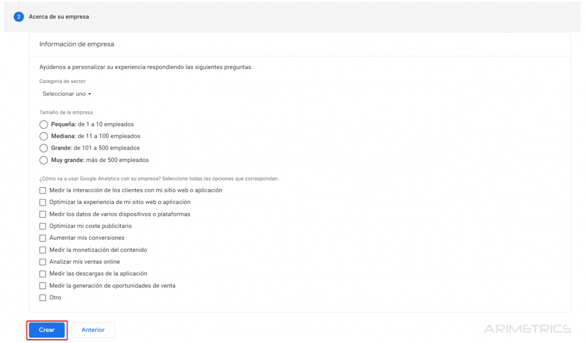Check 'Medir la generación de oportunidades de venta'
This screenshot has width=587, height=343.
[x=42, y=286]
